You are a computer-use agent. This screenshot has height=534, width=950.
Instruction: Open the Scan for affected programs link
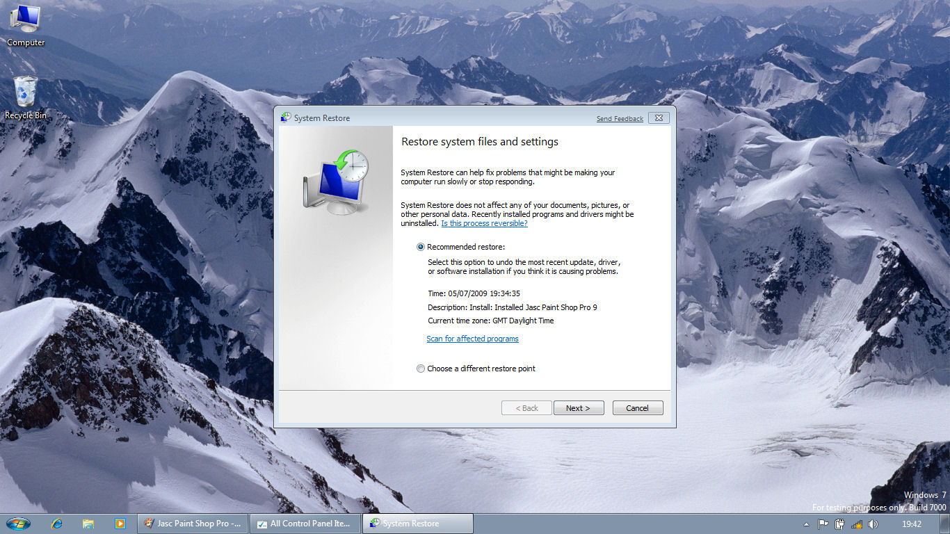(x=472, y=339)
